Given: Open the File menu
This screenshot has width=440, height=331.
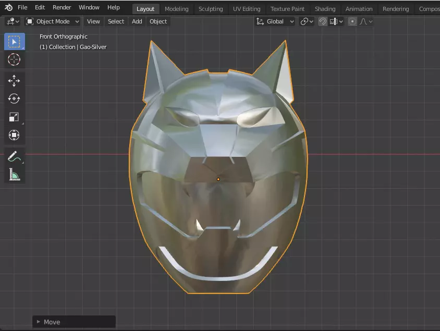Looking at the screenshot, I should (22, 8).
